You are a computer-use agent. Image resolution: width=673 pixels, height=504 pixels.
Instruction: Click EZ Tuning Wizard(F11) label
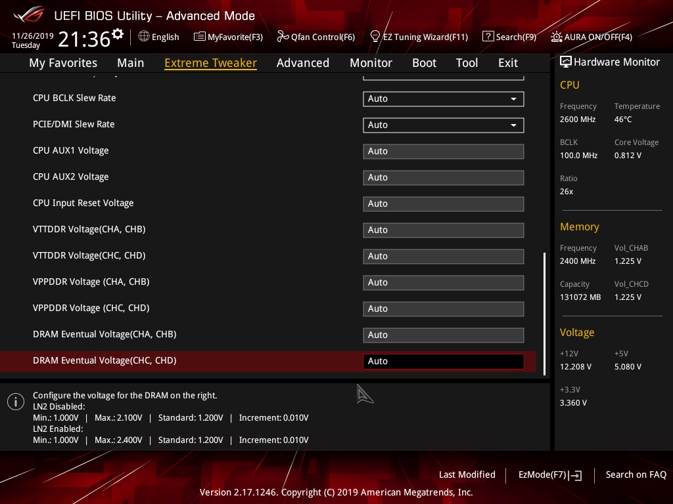click(425, 37)
